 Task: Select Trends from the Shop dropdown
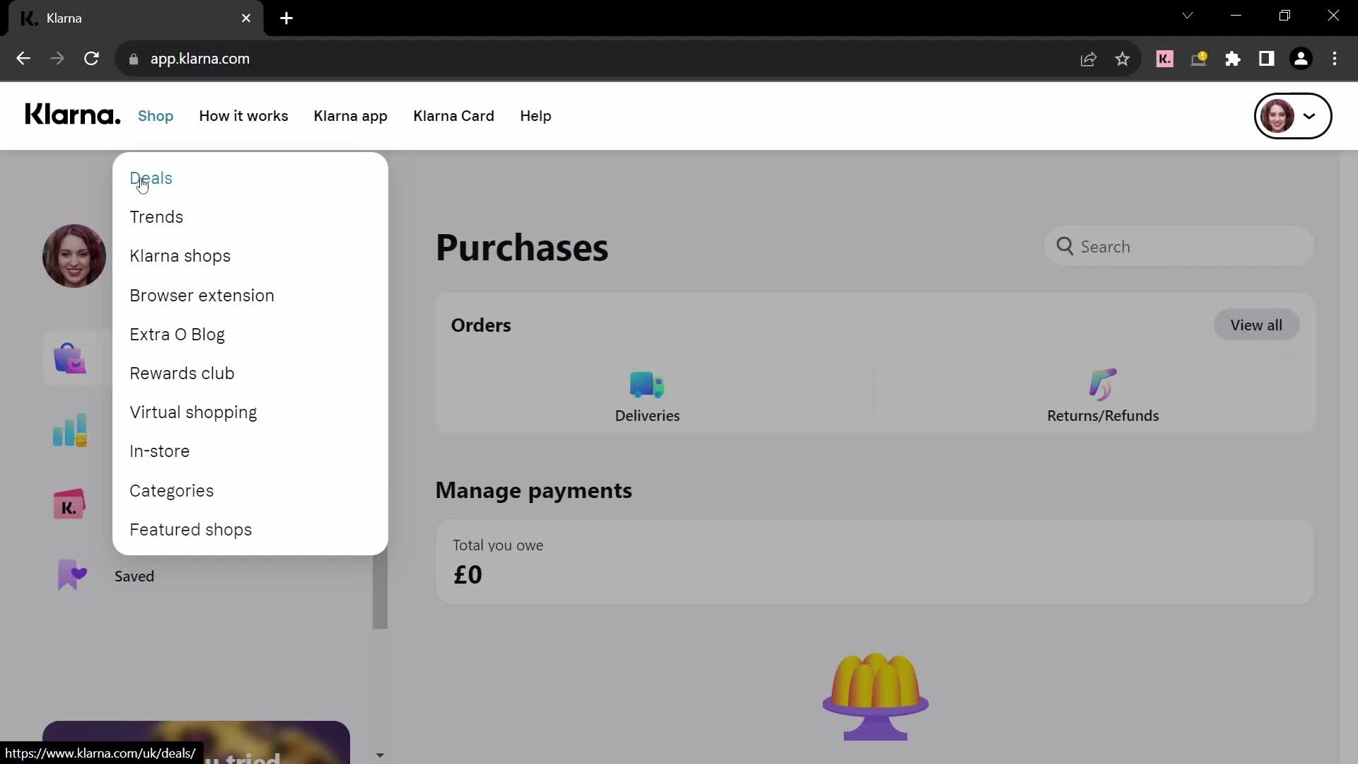(157, 217)
